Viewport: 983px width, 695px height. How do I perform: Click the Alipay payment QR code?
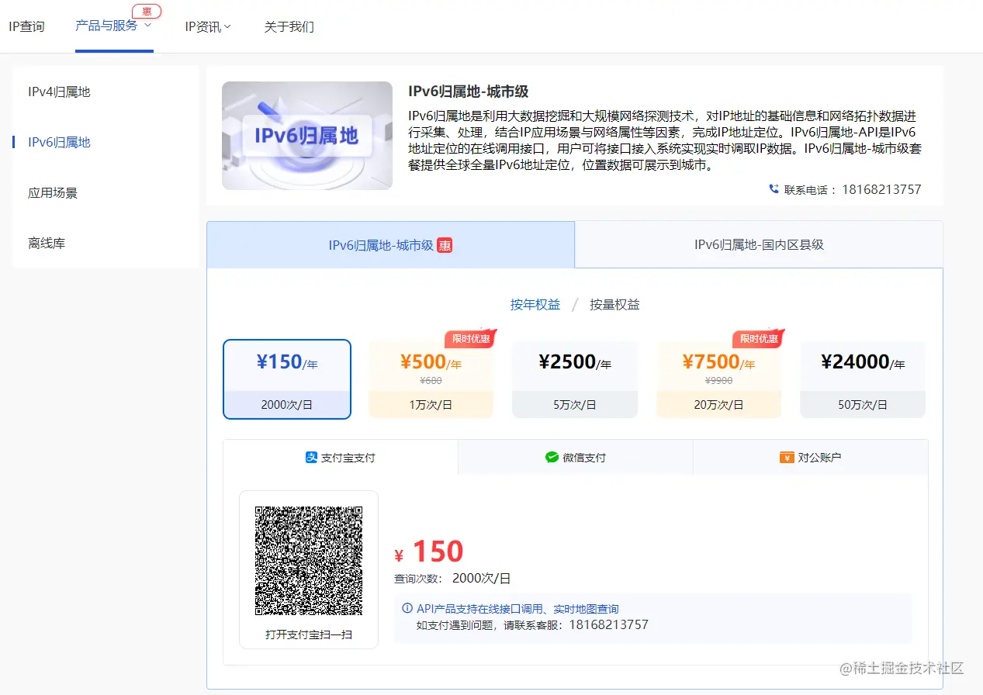click(309, 561)
